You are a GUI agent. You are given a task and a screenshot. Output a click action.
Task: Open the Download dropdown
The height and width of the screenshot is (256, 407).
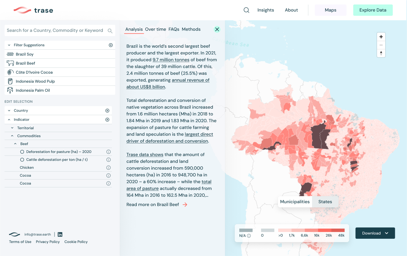(375, 233)
